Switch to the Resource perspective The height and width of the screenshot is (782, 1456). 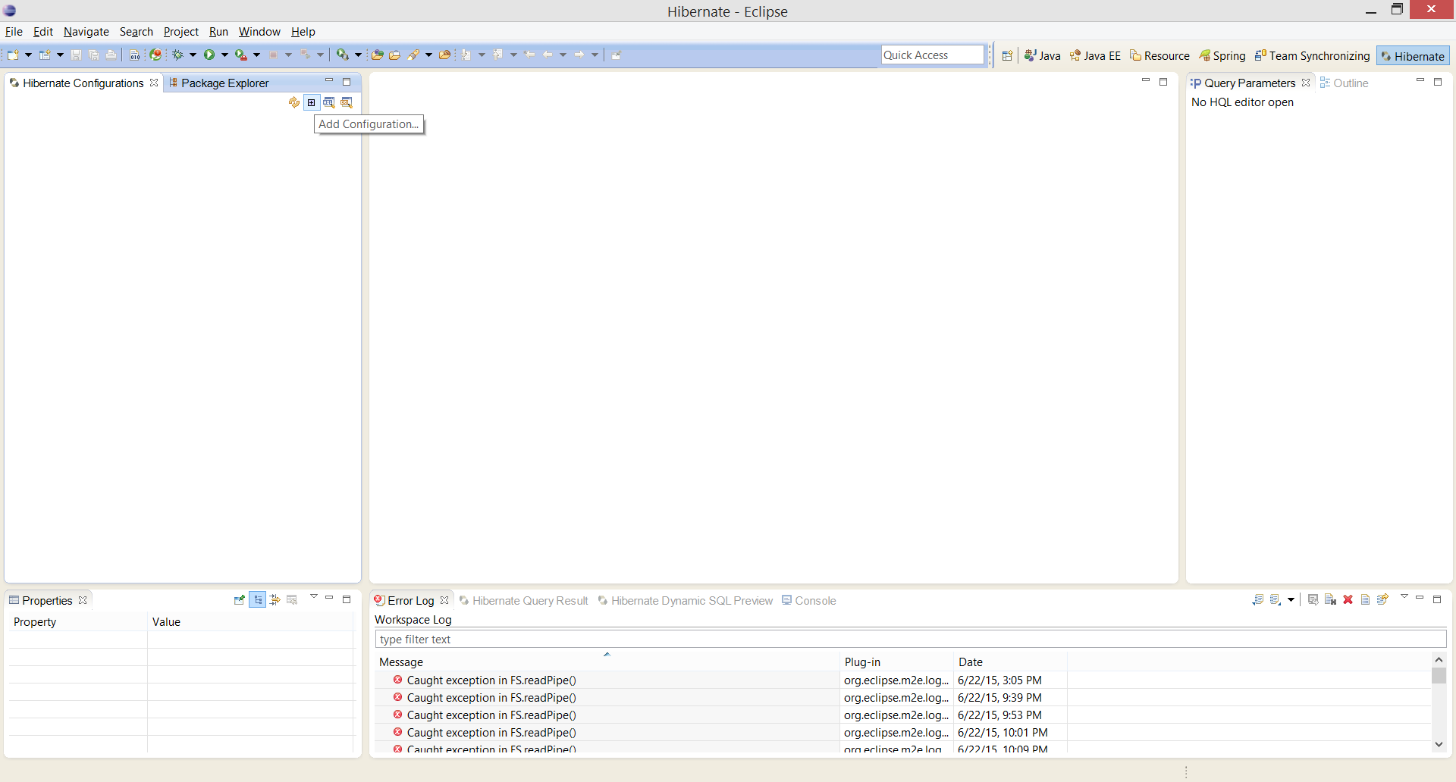1159,55
